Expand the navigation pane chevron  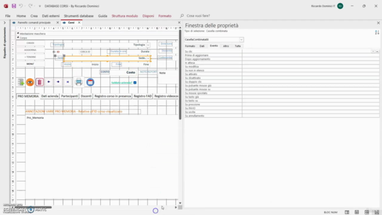pyautogui.click(x=5, y=23)
